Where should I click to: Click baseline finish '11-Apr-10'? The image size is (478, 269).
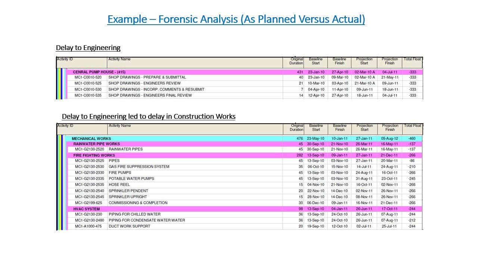tap(340, 89)
